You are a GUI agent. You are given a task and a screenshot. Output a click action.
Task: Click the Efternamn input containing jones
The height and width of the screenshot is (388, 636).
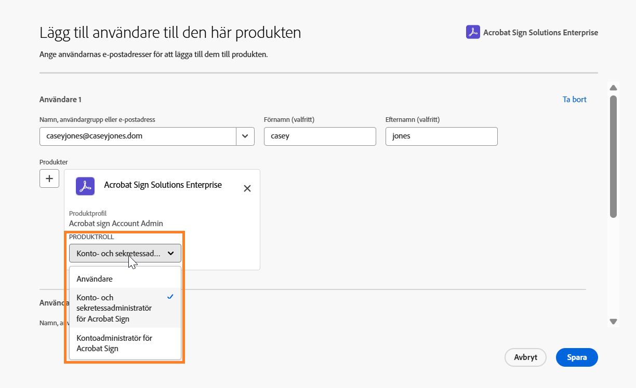(x=441, y=136)
